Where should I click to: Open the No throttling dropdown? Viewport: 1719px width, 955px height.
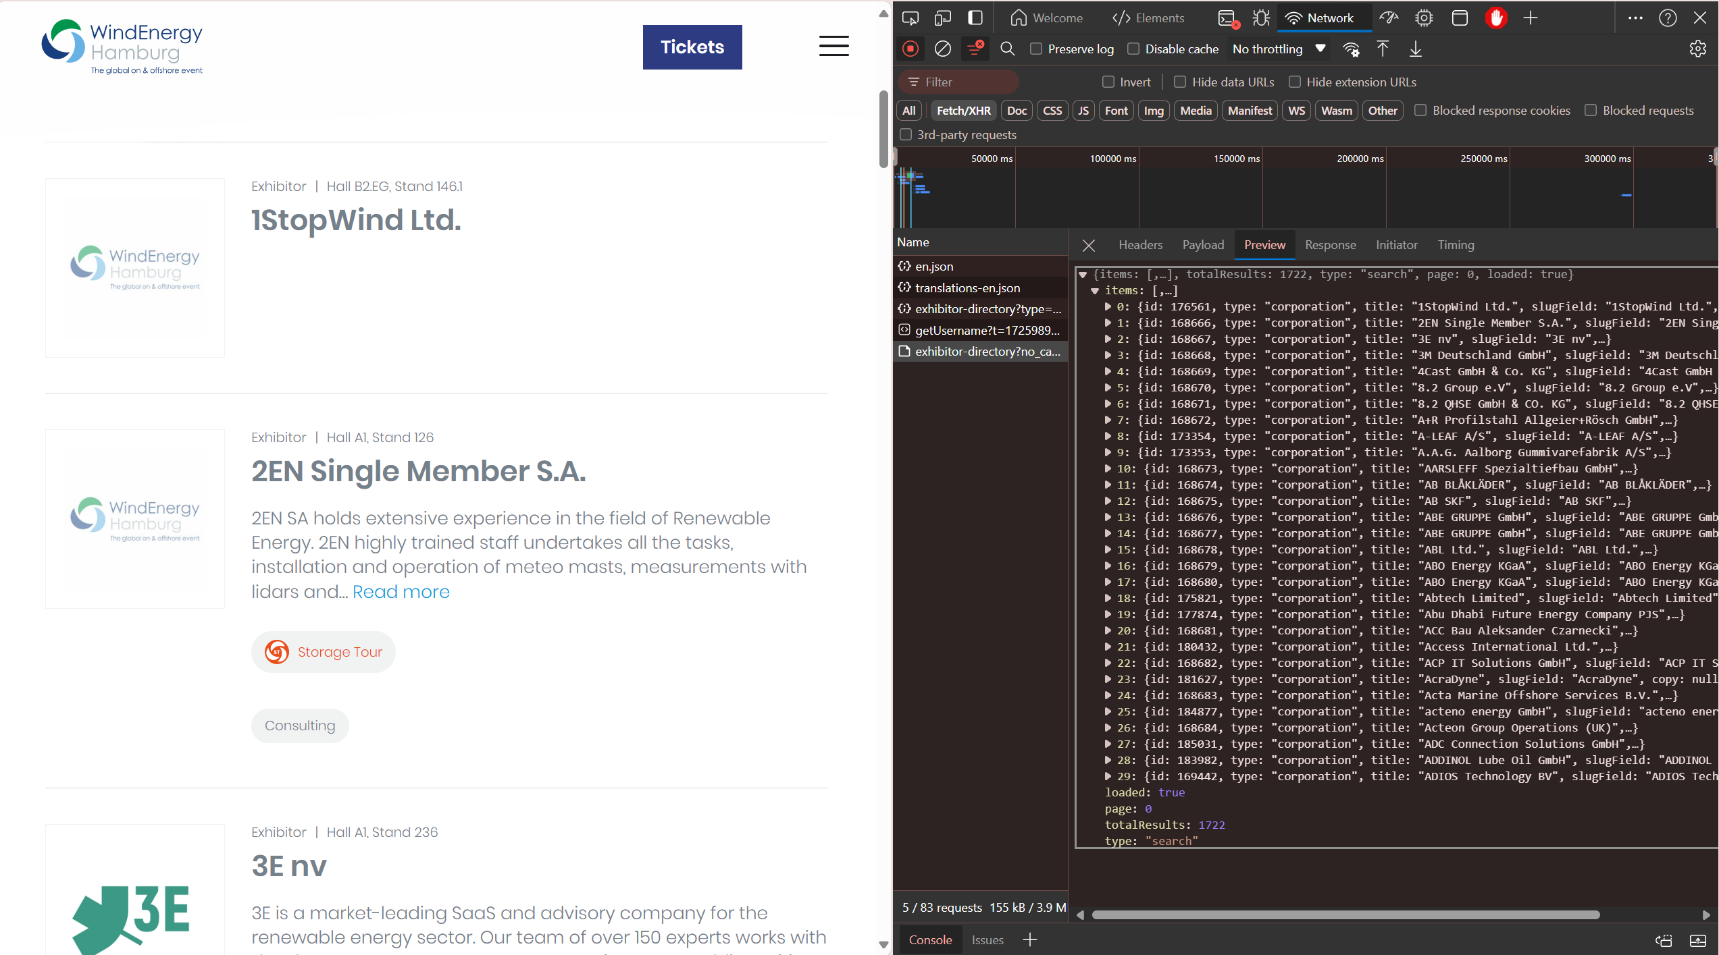point(1279,49)
